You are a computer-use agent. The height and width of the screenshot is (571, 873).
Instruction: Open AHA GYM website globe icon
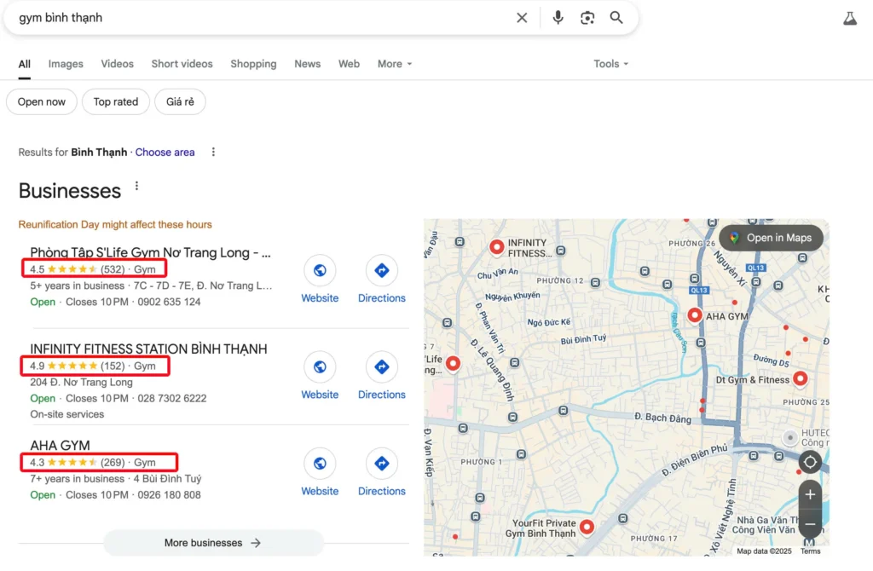coord(320,463)
